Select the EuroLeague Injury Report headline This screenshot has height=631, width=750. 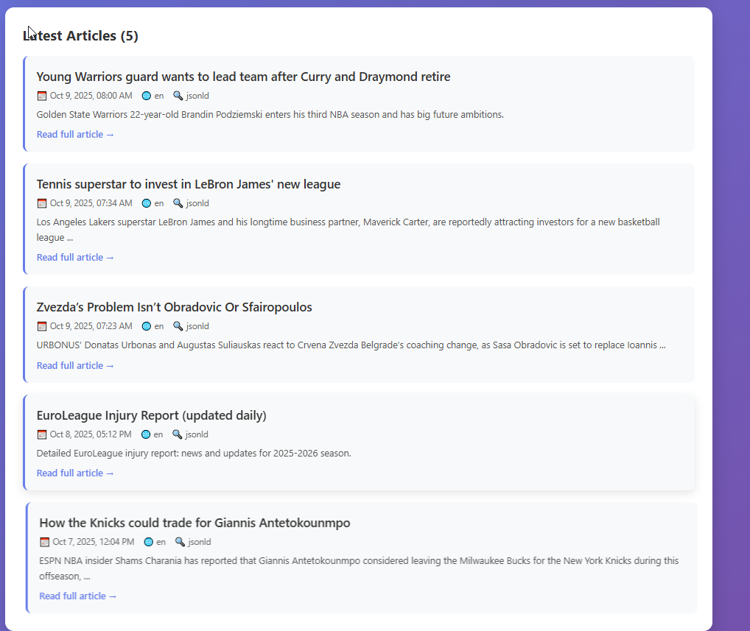pos(152,415)
